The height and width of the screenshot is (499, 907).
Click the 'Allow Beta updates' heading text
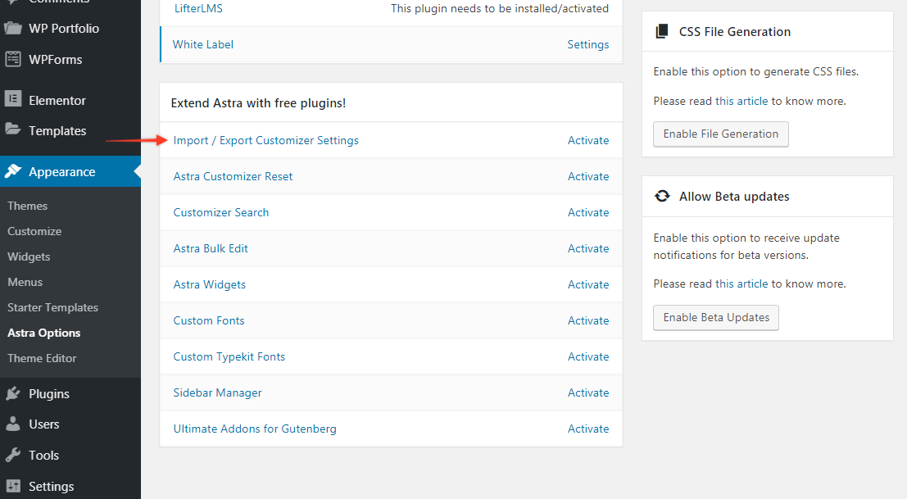point(734,197)
